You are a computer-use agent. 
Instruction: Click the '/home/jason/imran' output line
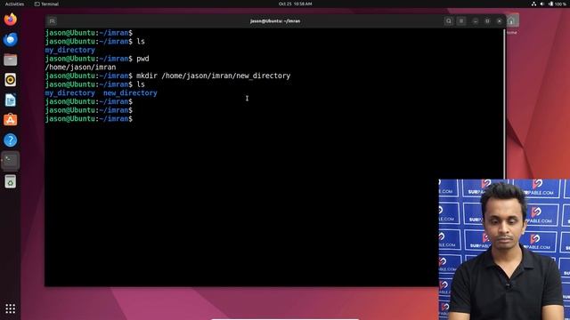[80, 68]
